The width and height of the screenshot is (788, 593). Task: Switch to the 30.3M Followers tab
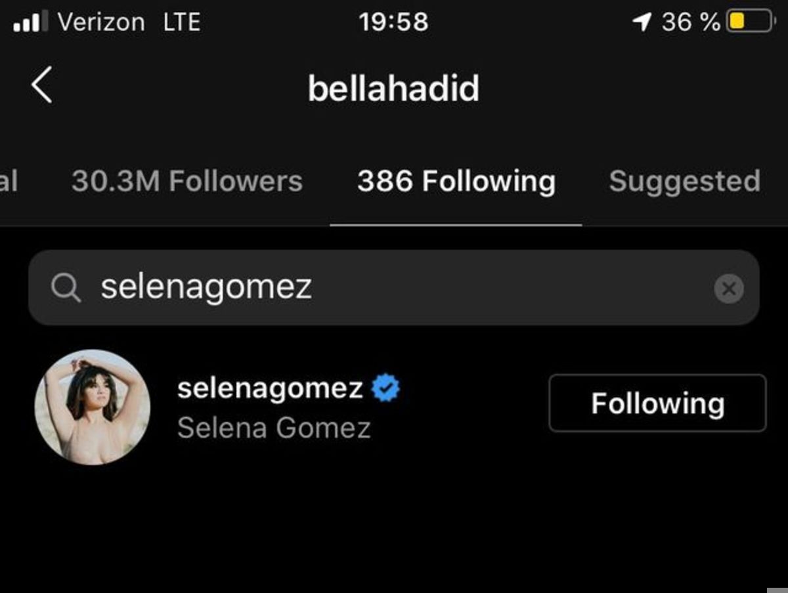pos(186,181)
